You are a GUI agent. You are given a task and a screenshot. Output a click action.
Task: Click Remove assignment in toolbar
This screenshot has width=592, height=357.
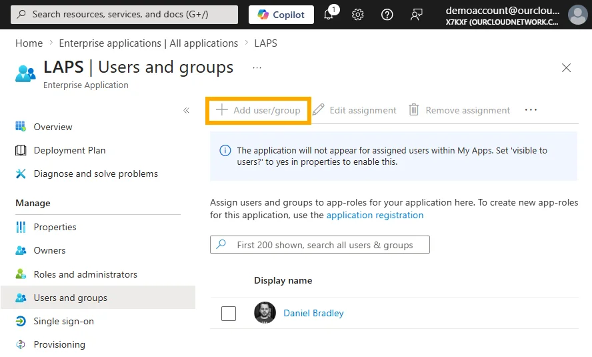pyautogui.click(x=459, y=110)
